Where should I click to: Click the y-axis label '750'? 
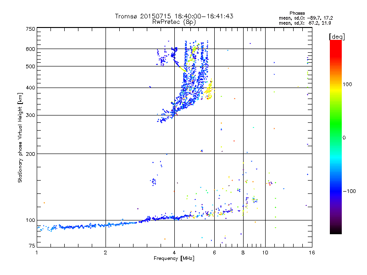[x=30, y=29]
